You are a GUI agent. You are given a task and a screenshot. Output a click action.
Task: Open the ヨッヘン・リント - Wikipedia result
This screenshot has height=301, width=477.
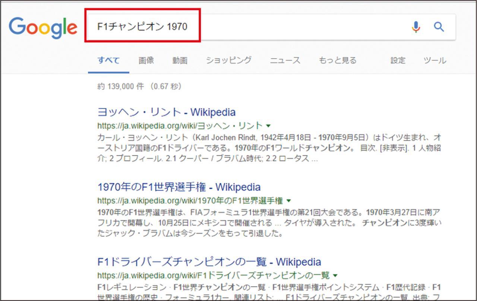click(x=166, y=112)
